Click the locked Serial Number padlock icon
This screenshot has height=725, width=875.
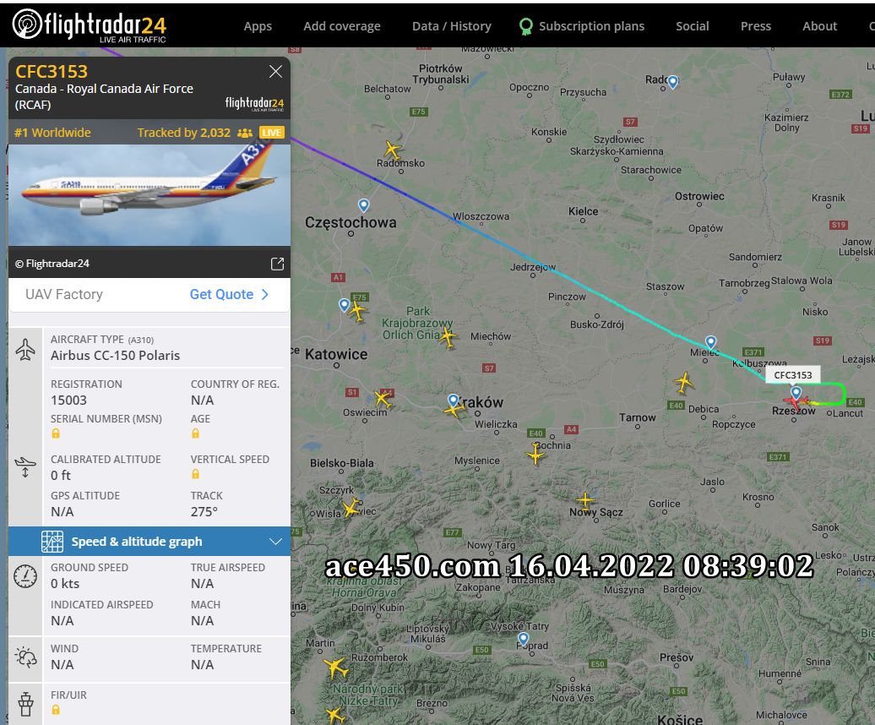[56, 433]
